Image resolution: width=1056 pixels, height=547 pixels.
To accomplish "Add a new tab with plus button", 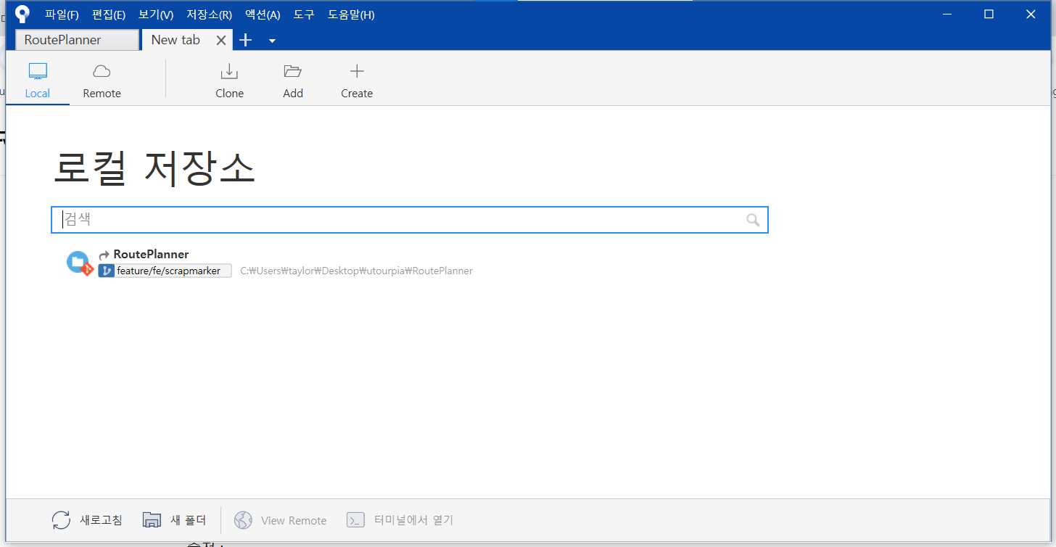I will (x=246, y=41).
